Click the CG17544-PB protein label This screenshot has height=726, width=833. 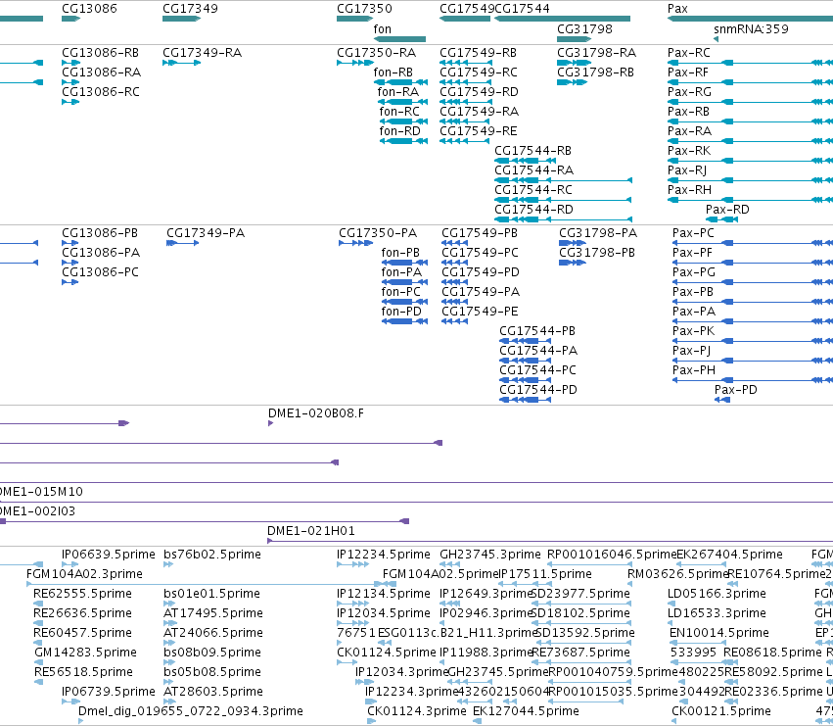pos(537,331)
